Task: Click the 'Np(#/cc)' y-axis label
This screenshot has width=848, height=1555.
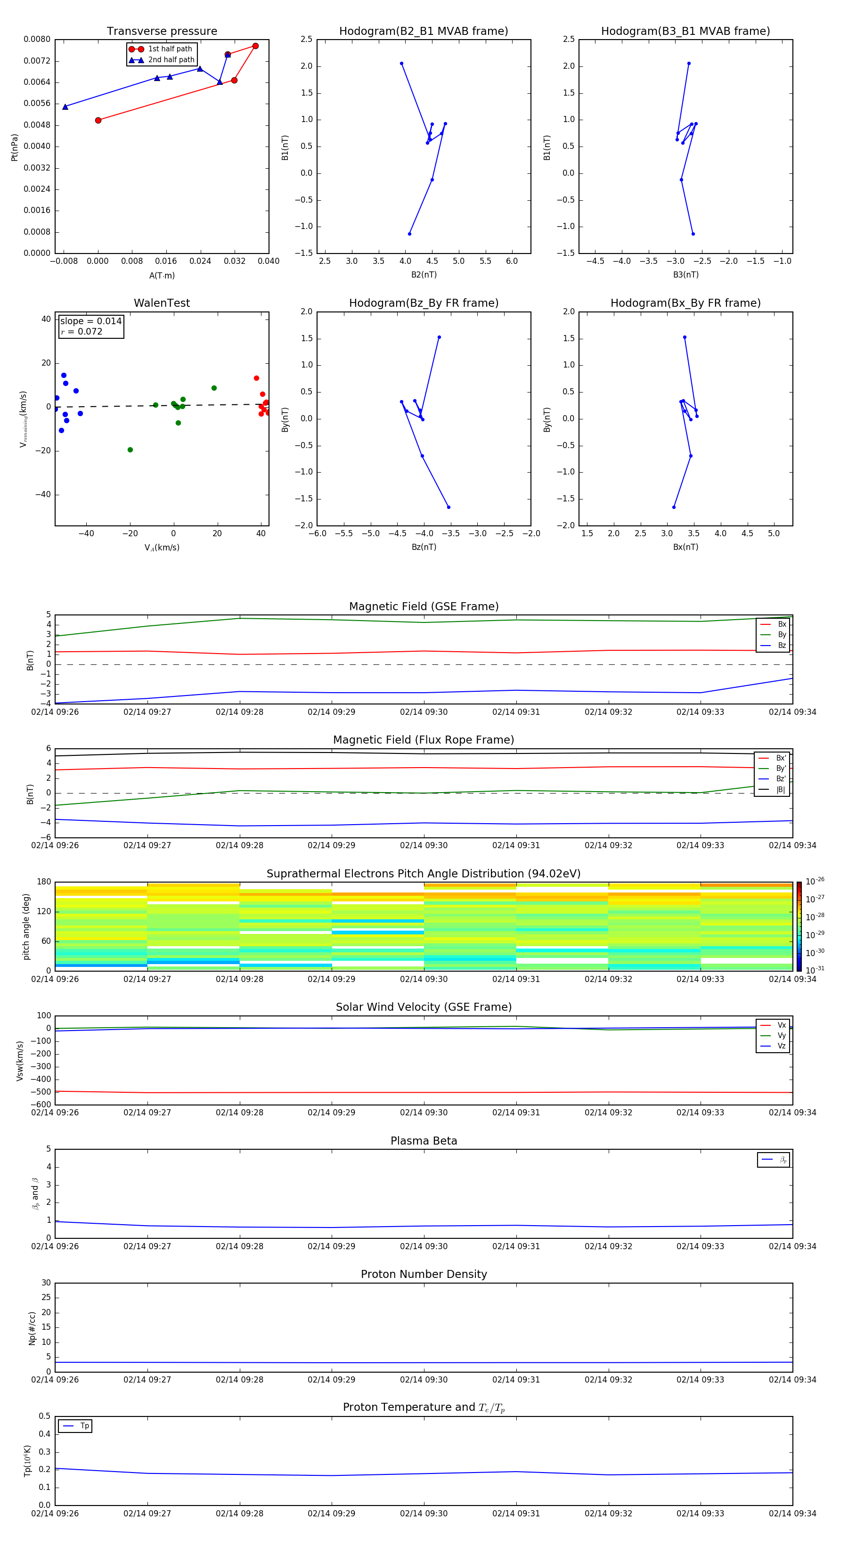Action: coord(32,1328)
